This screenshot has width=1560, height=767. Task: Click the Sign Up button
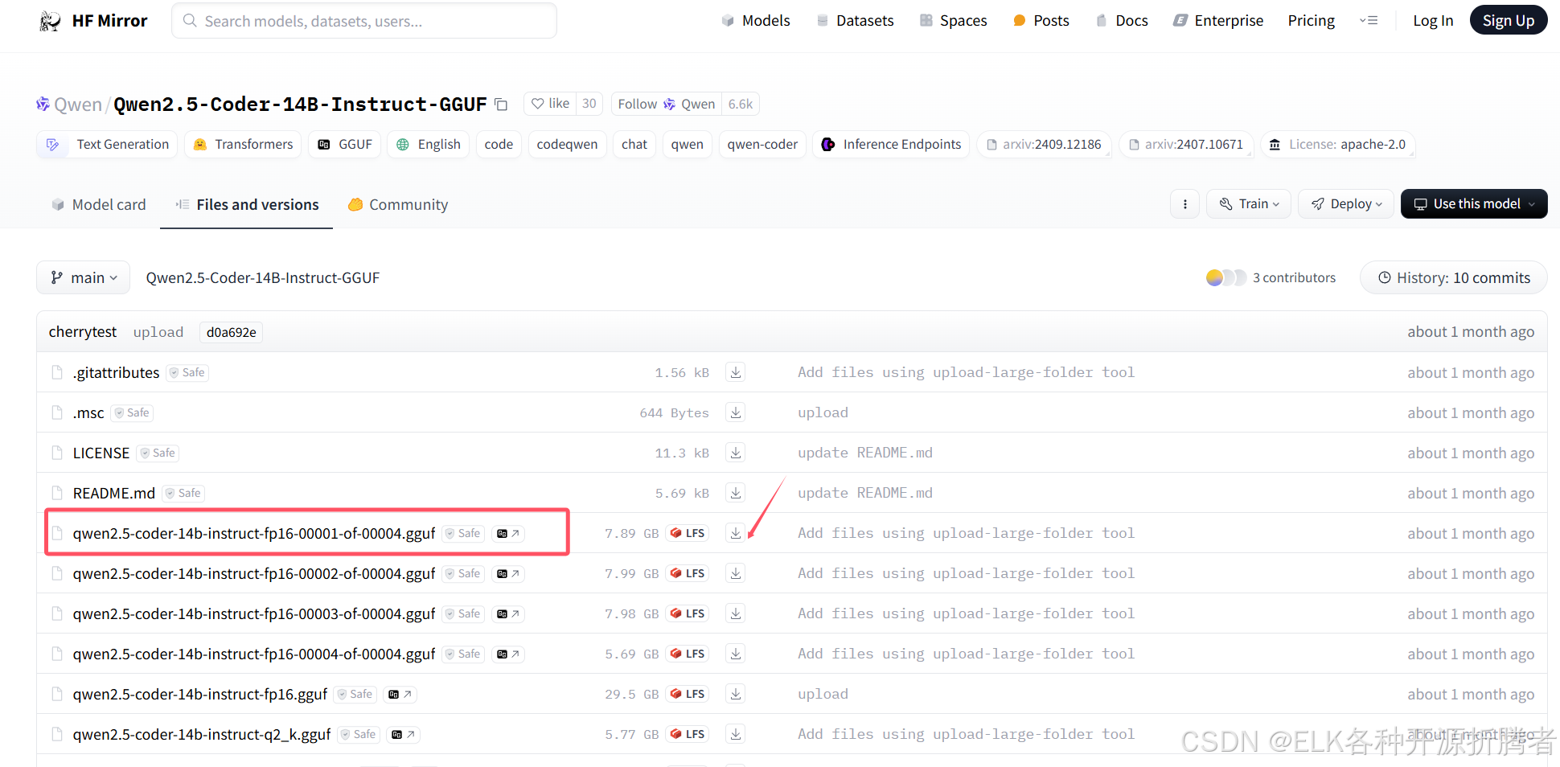[1508, 21]
